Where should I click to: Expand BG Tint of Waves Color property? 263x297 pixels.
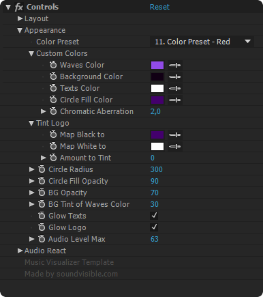tap(31, 204)
